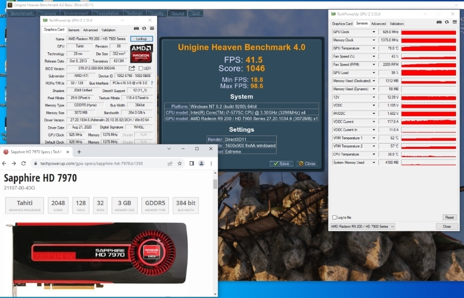The height and width of the screenshot is (298, 464).
Task: Expand the CPU Temperature sensor dropdown
Action: [x=374, y=154]
